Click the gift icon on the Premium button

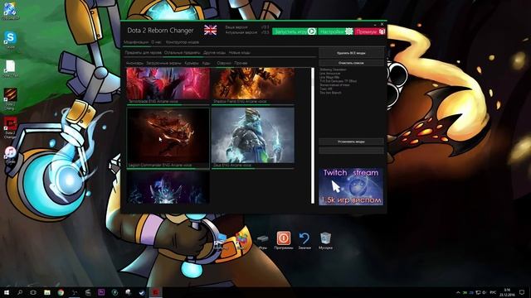coord(382,31)
